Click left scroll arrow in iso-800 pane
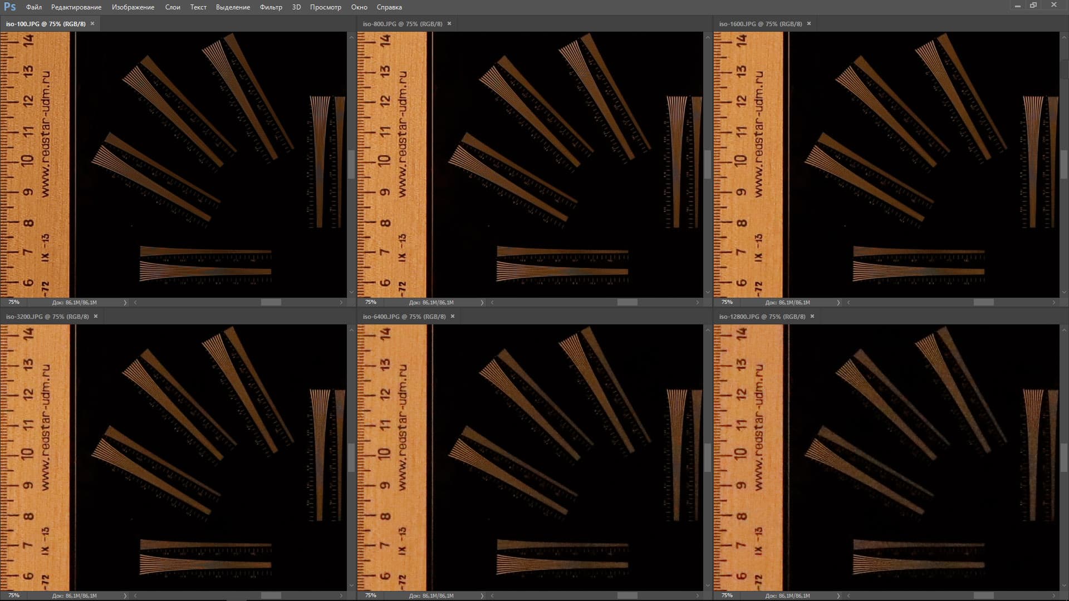Image resolution: width=1069 pixels, height=601 pixels. click(492, 302)
